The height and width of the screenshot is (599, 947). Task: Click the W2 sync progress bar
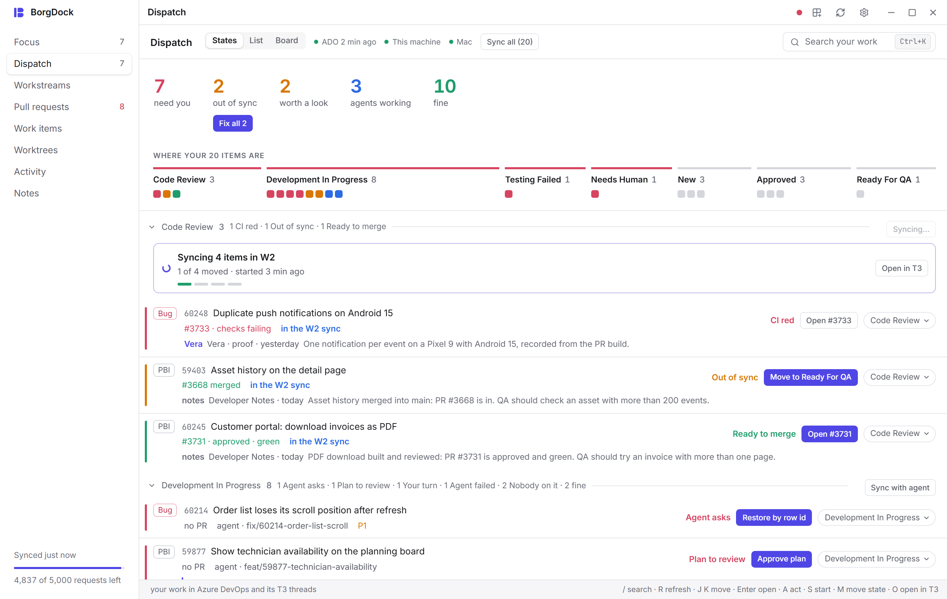[x=209, y=284]
